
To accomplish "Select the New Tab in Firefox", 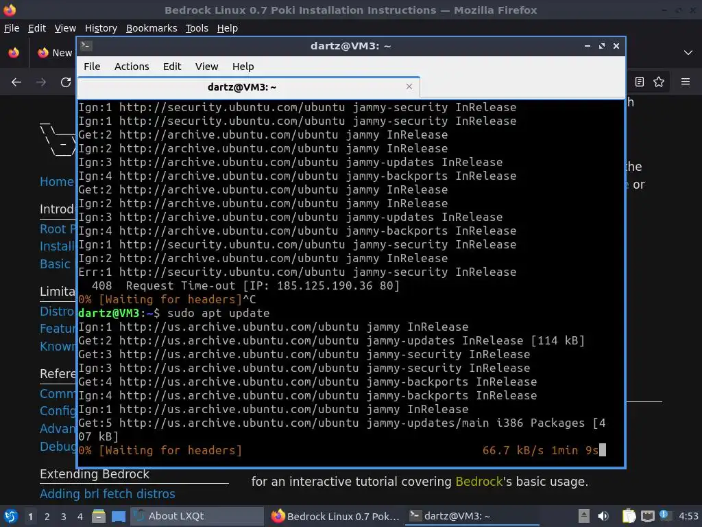I will pos(55,53).
